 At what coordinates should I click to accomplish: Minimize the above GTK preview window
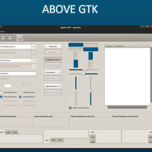point(142,27)
